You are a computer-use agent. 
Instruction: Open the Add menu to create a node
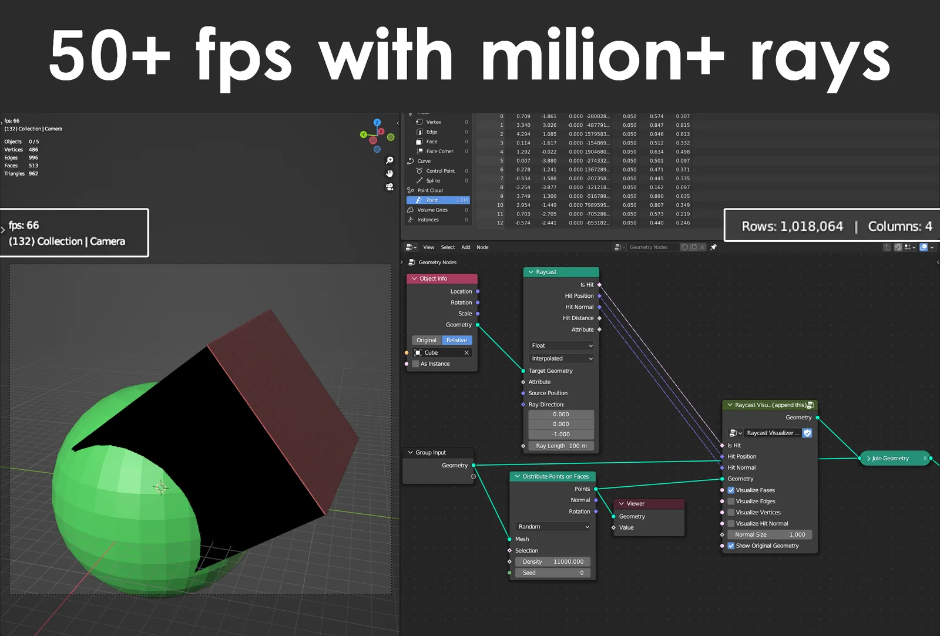click(x=465, y=247)
